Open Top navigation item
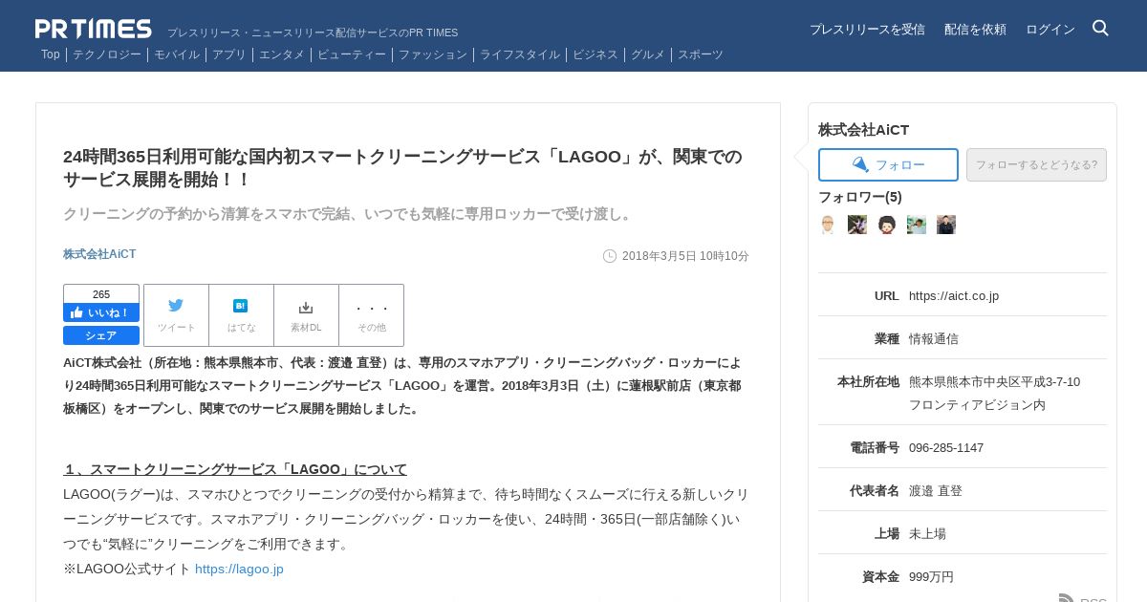This screenshot has width=1147, height=602. (x=51, y=54)
